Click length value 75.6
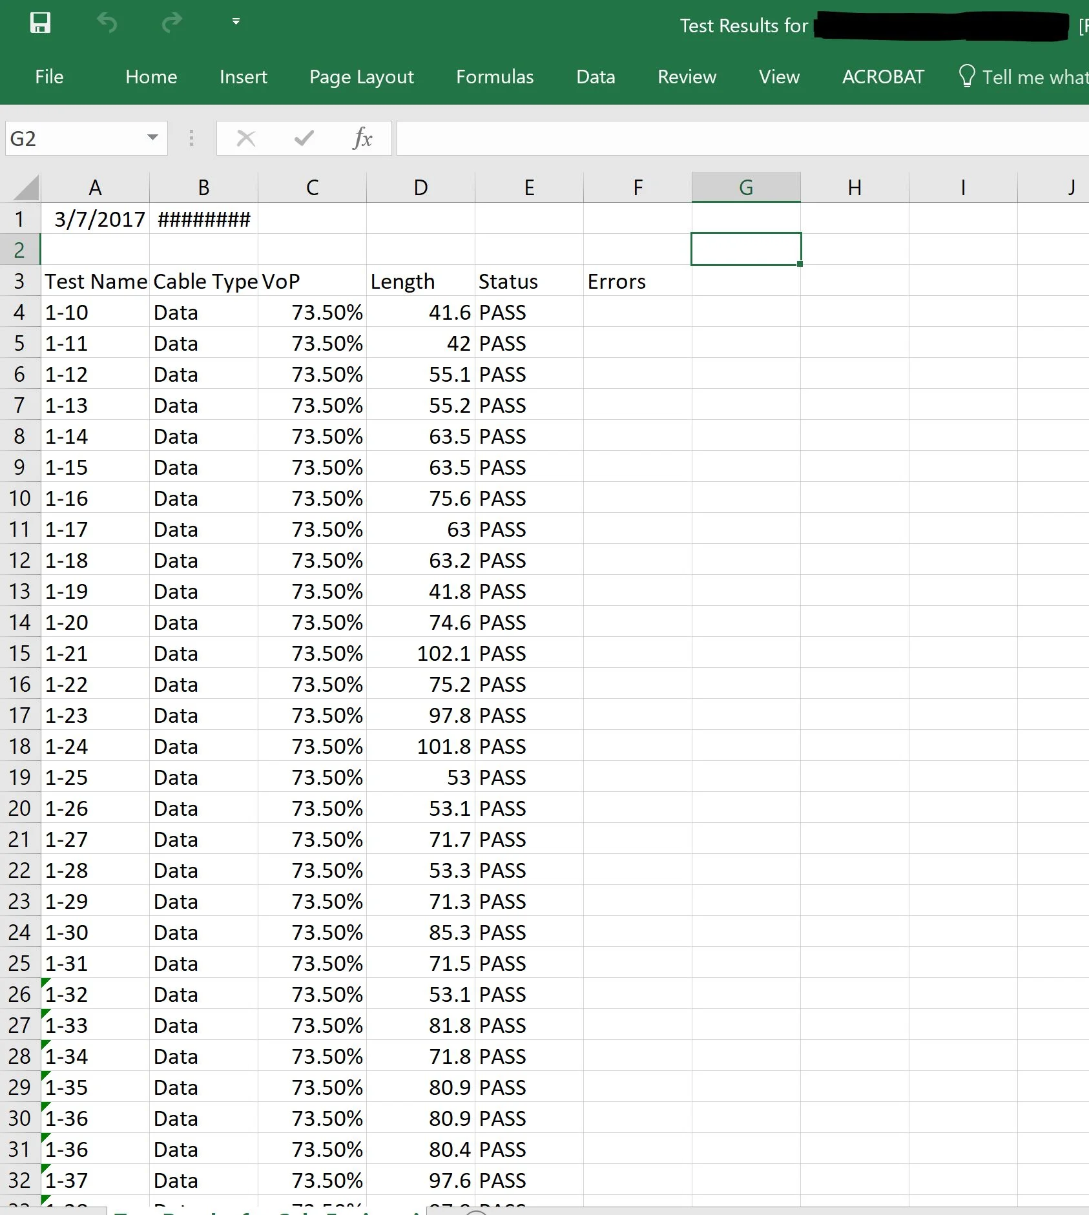The width and height of the screenshot is (1089, 1215). (420, 498)
